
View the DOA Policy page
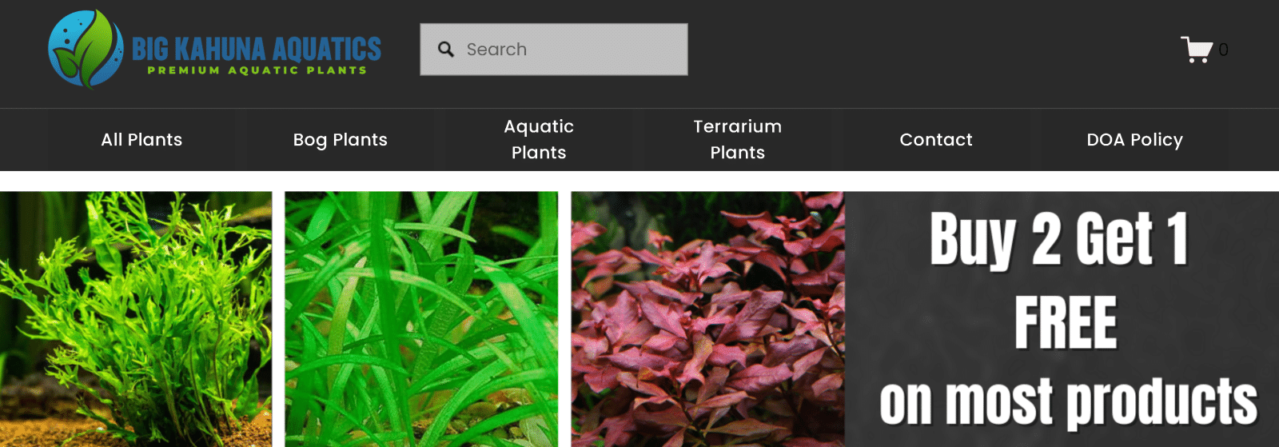pos(1134,140)
